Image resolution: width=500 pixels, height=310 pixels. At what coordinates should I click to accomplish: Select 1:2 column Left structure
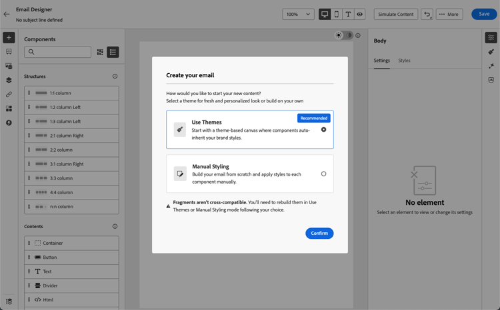point(71,107)
